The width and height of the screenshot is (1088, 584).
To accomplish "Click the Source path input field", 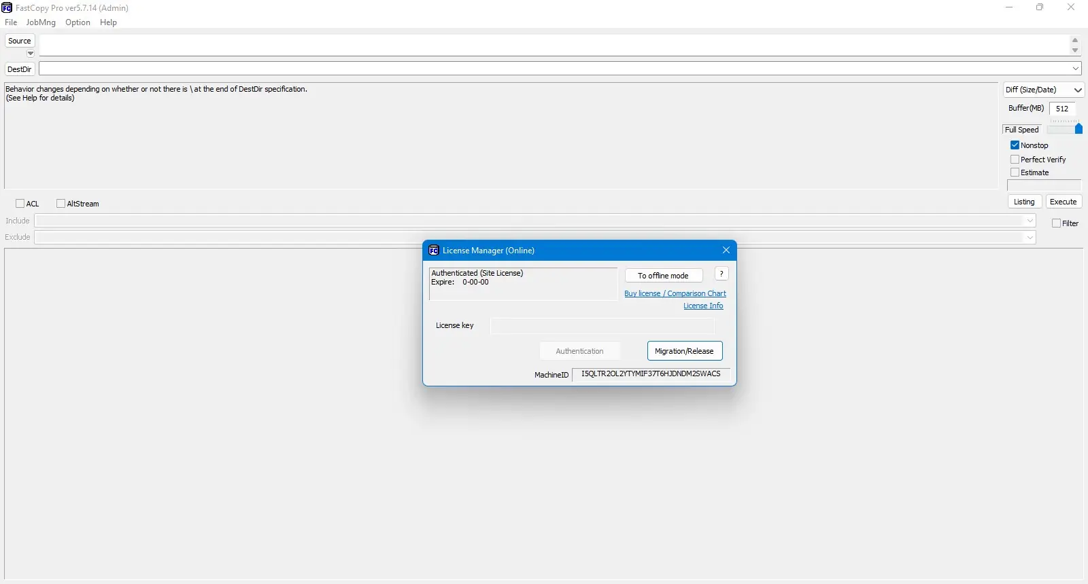I will click(554, 45).
